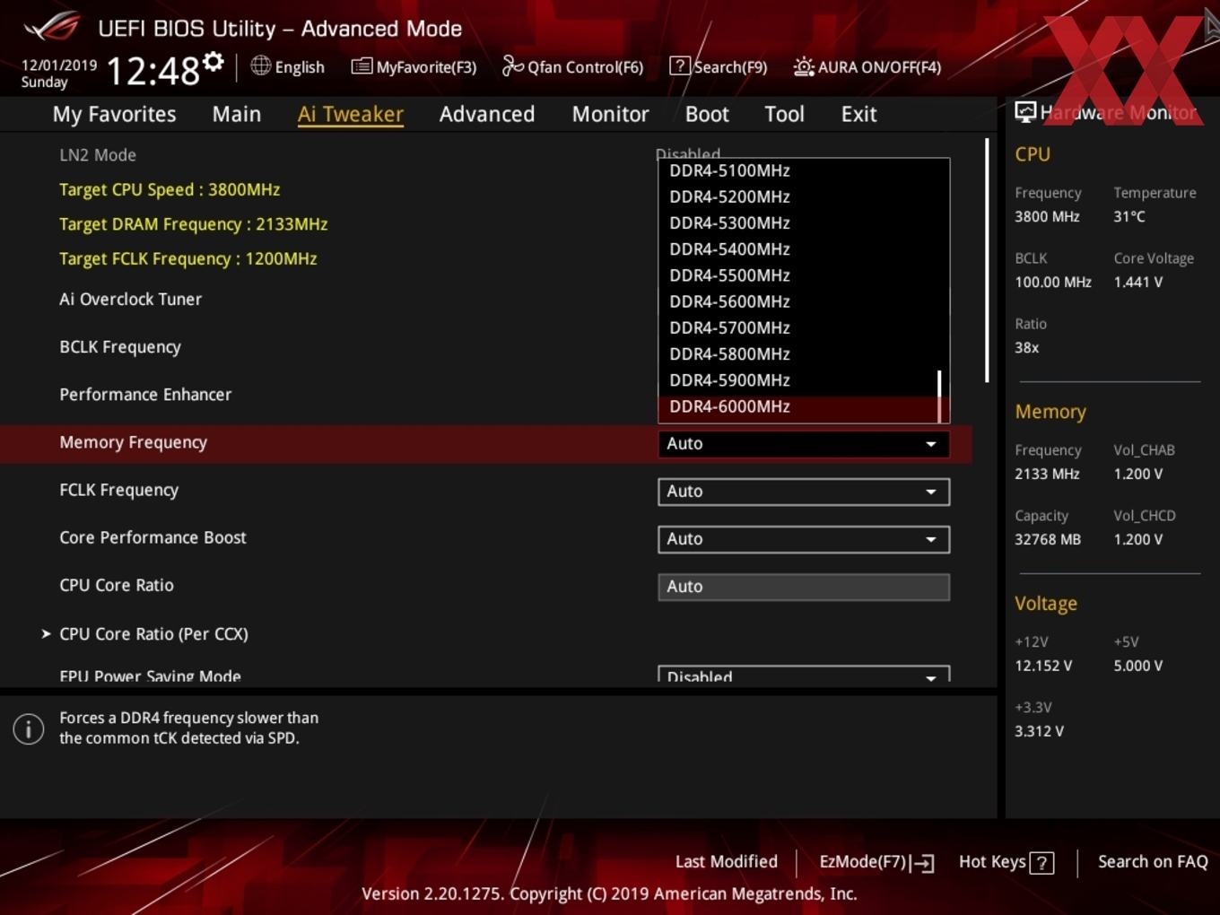Viewport: 1220px width, 915px height.
Task: Switch to EzMode(F7)
Action: tap(876, 862)
